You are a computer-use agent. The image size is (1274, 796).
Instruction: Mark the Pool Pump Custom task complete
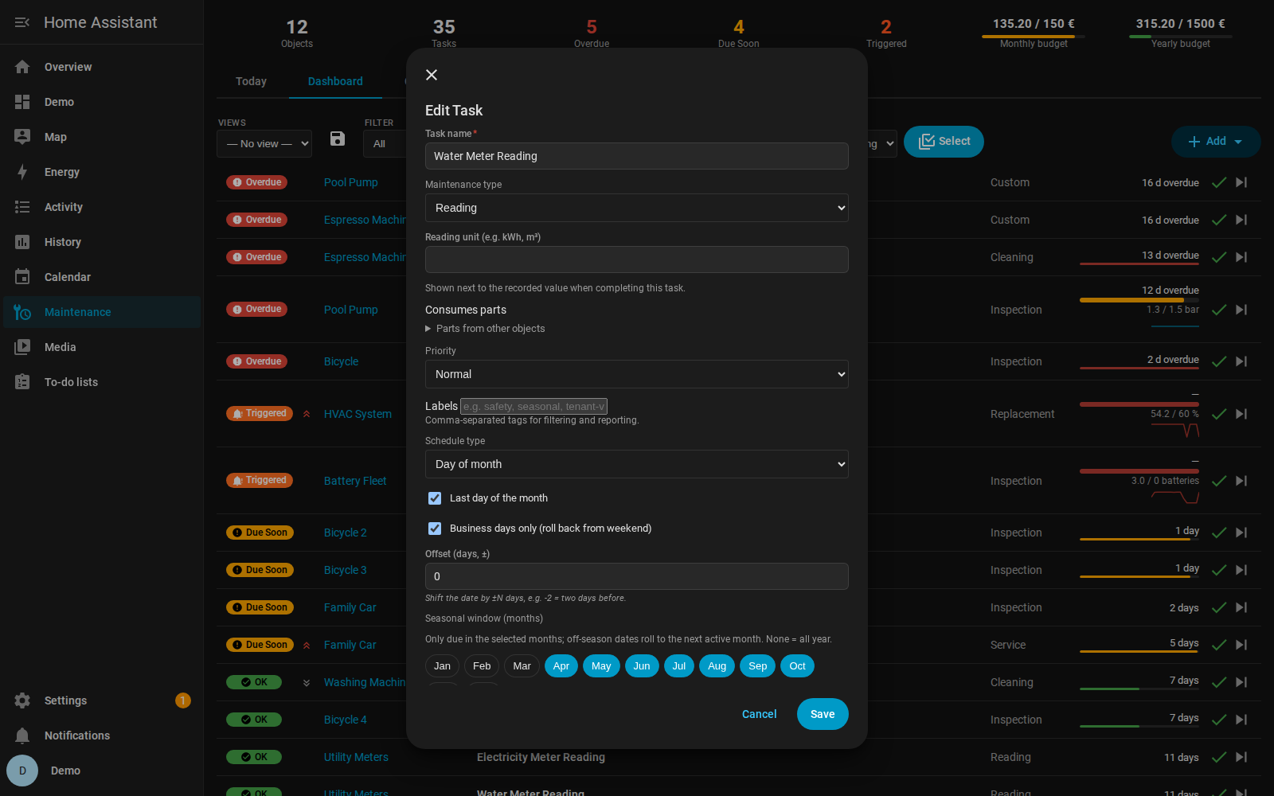[x=1219, y=182]
